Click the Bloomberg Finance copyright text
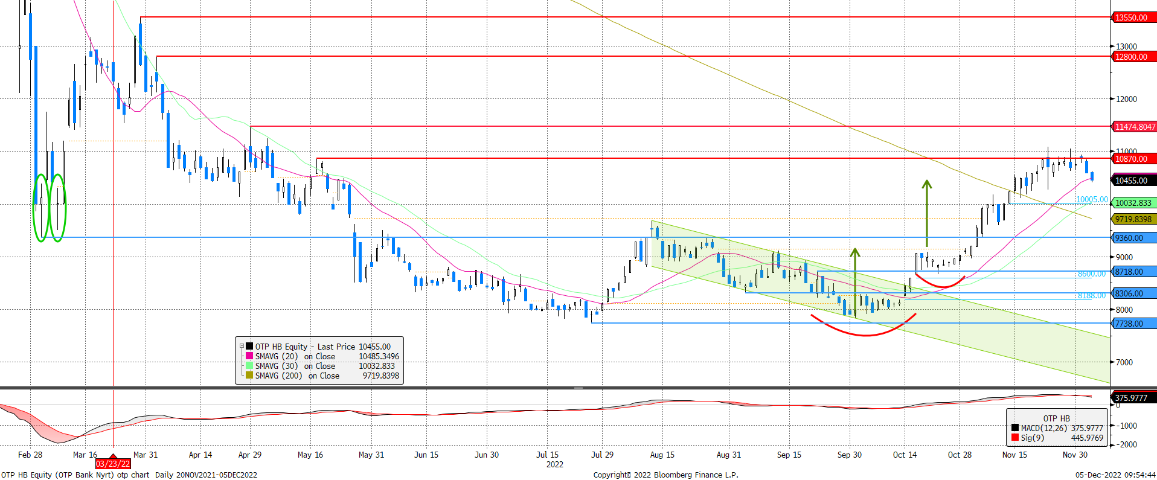Image resolution: width=1157 pixels, height=480 pixels. [x=665, y=475]
